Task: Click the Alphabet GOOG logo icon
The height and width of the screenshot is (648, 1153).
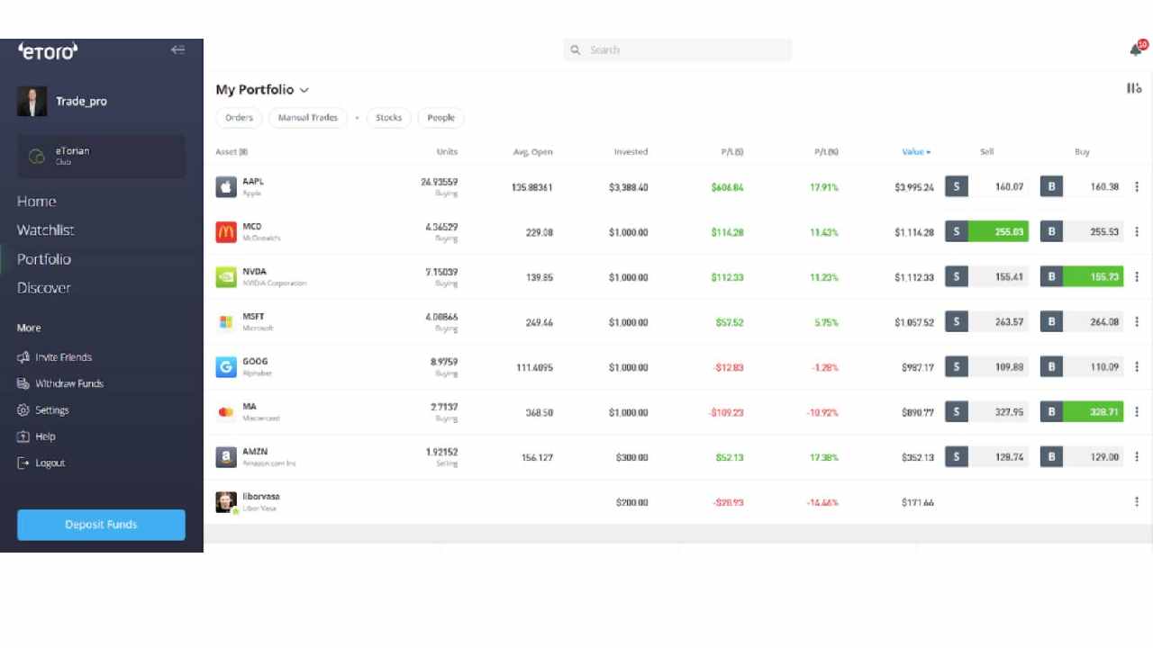Action: (226, 367)
